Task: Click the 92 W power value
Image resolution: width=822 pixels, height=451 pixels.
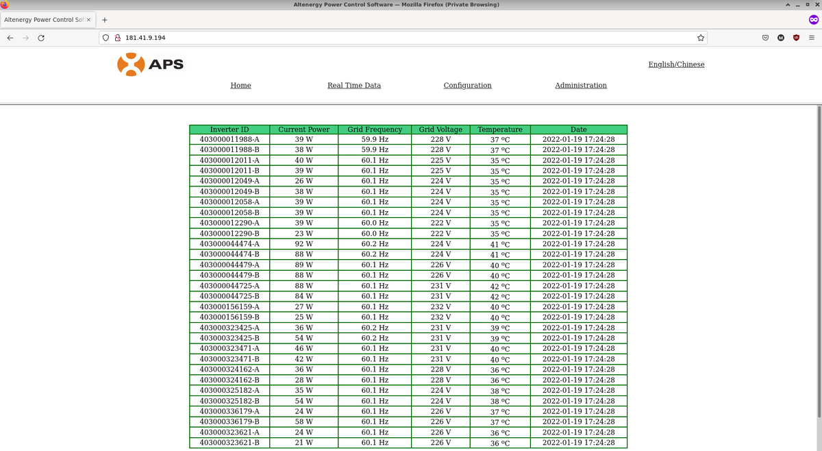Action: click(303, 244)
